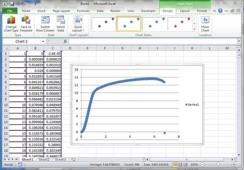
Task: Expand the Chart Styles gallery
Action: tap(194, 29)
